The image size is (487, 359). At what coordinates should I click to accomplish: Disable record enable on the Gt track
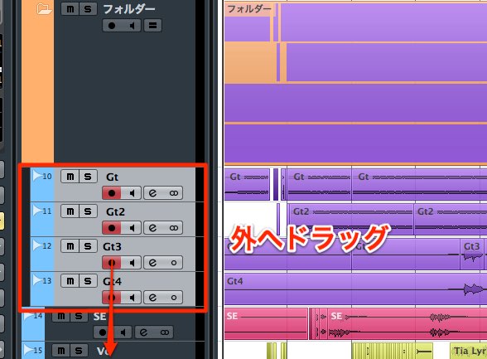pos(112,193)
